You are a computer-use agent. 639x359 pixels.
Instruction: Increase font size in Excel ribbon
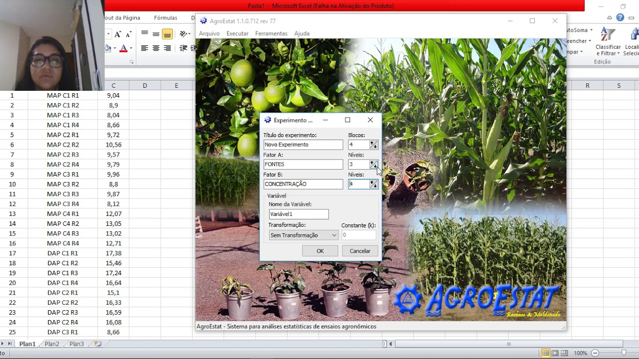point(117,34)
